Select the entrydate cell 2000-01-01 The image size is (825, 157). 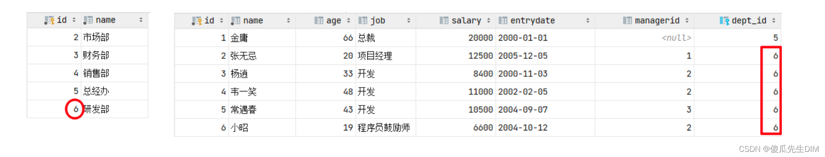(545, 38)
